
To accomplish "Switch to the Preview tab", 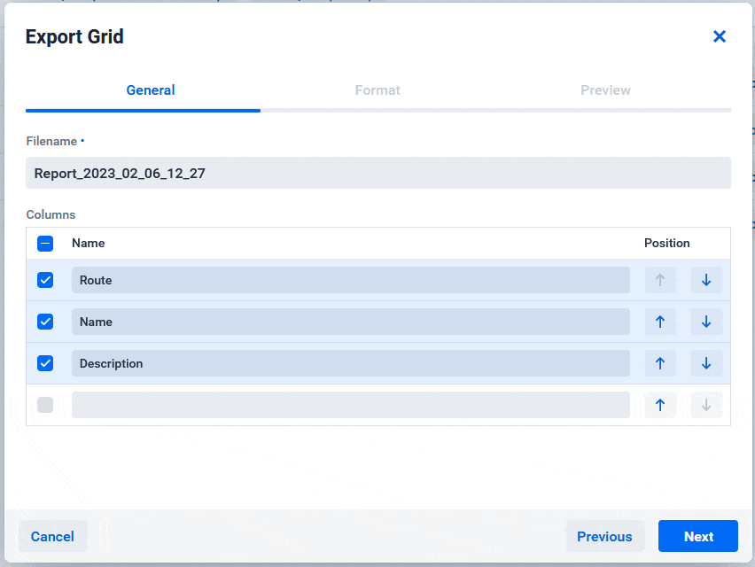I will coord(605,90).
